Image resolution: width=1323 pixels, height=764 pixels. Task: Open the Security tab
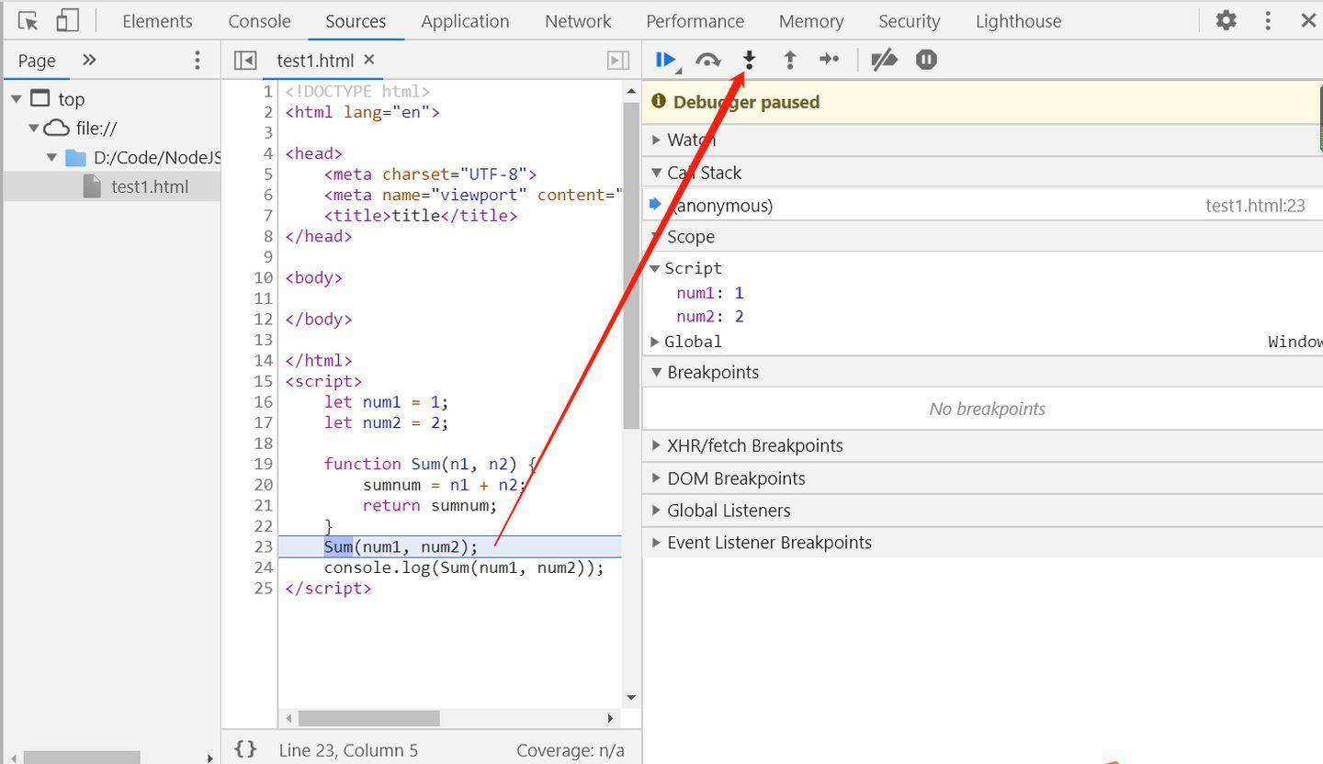point(909,21)
